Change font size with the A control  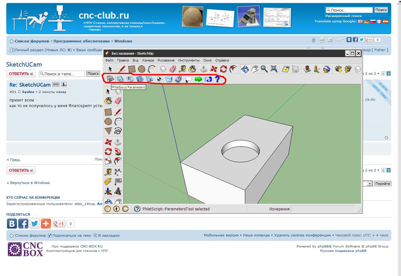pyautogui.click(x=339, y=40)
